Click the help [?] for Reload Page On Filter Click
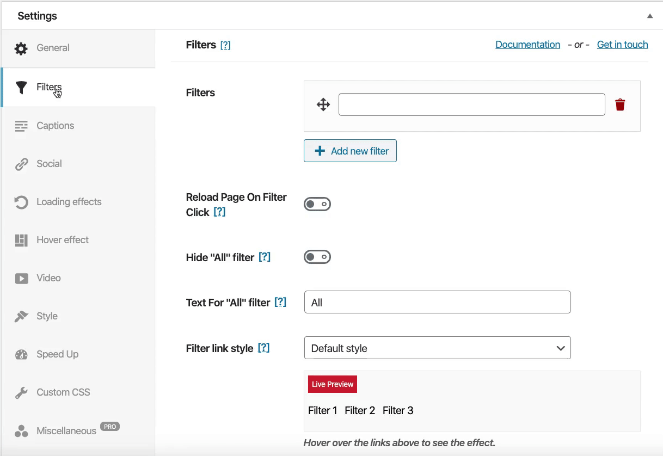The width and height of the screenshot is (663, 456). click(219, 212)
